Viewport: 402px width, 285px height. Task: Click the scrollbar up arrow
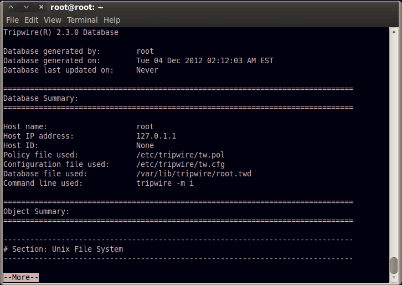pos(394,32)
